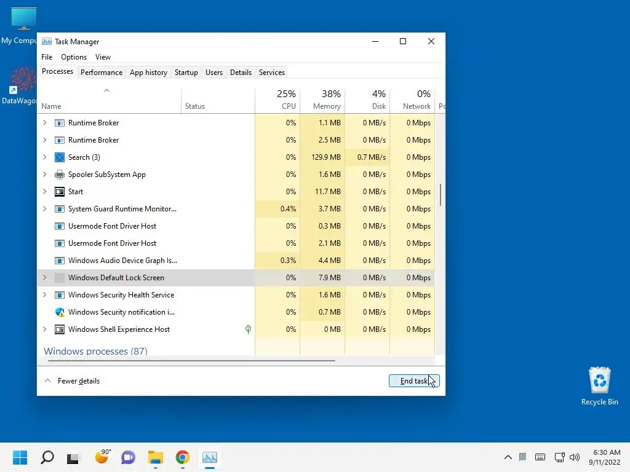Open the Windows Start button on taskbar
The height and width of the screenshot is (472, 630).
[20, 457]
